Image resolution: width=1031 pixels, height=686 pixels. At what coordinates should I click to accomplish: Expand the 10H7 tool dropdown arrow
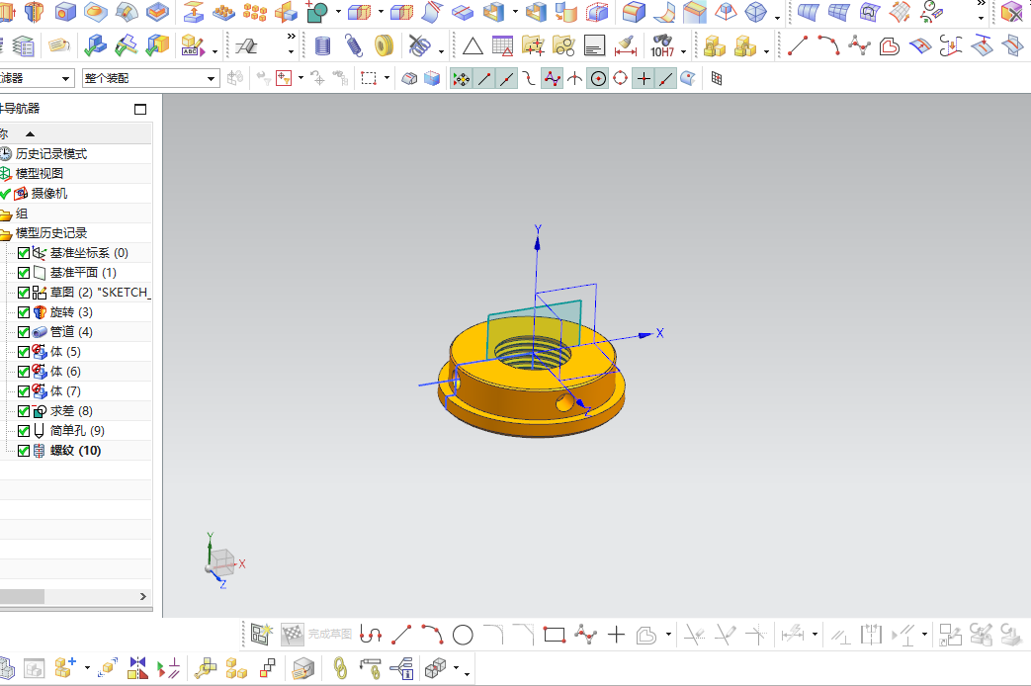click(683, 51)
